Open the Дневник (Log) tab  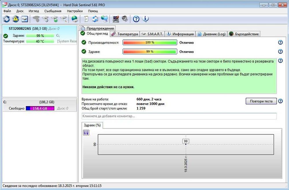[212, 34]
